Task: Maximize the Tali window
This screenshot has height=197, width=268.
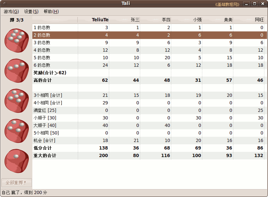Action: click(255, 4)
